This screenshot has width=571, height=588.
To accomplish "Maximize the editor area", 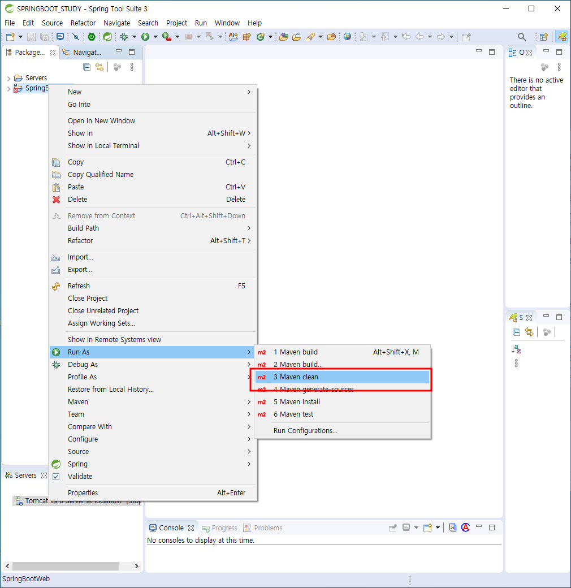I will pyautogui.click(x=492, y=52).
